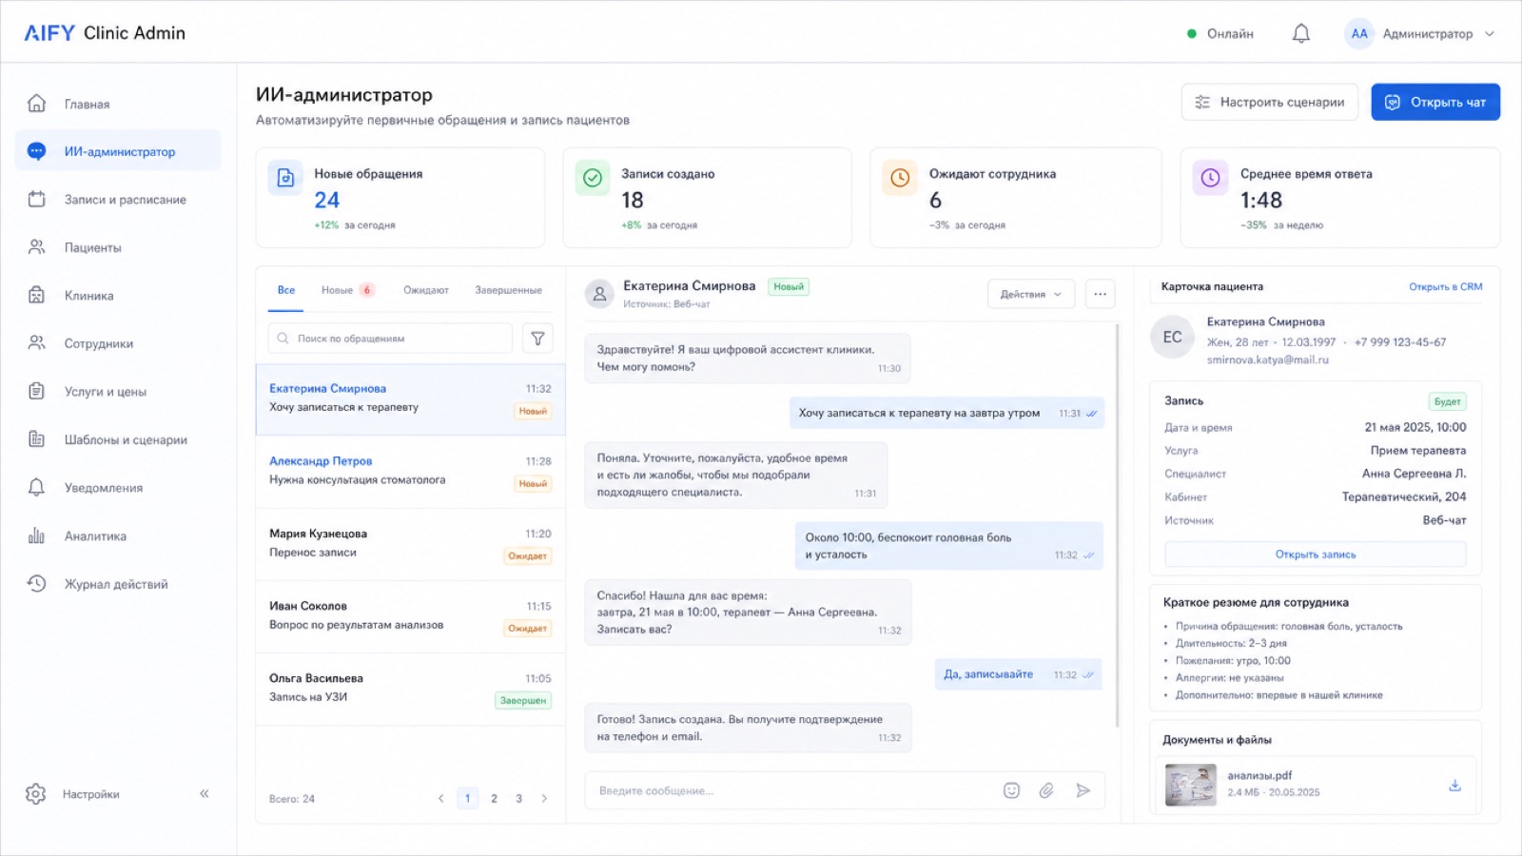Focus the Поиск по обращениям search field
Screen dimensions: 1522x856
pos(390,338)
